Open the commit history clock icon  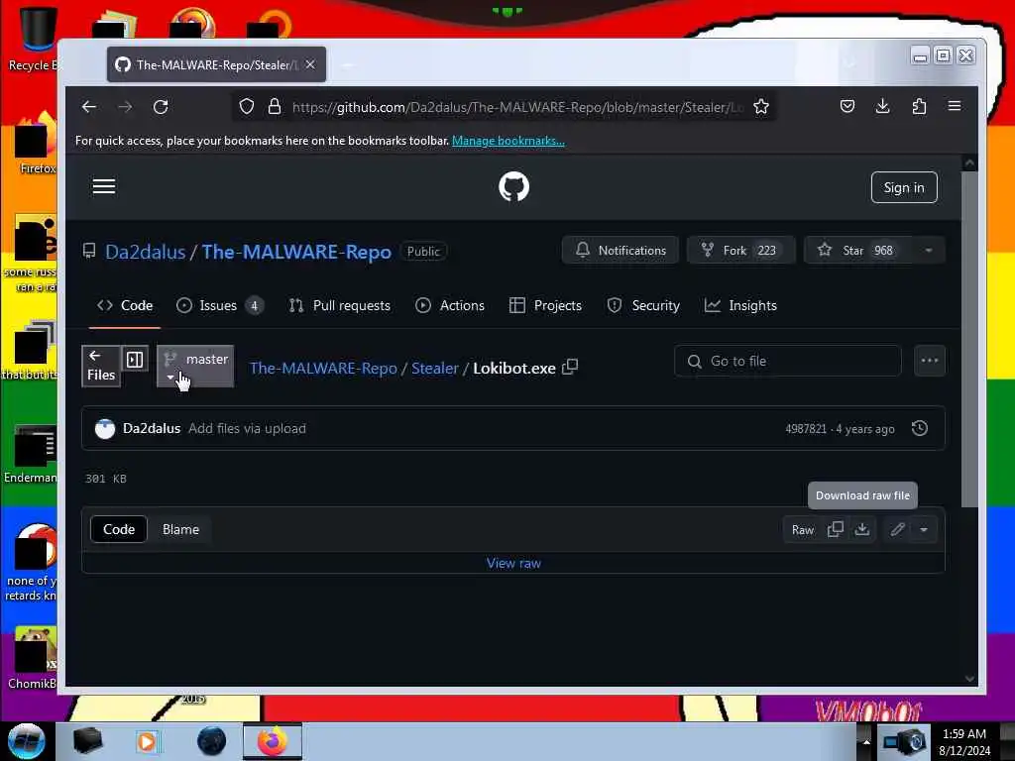pyautogui.click(x=919, y=428)
